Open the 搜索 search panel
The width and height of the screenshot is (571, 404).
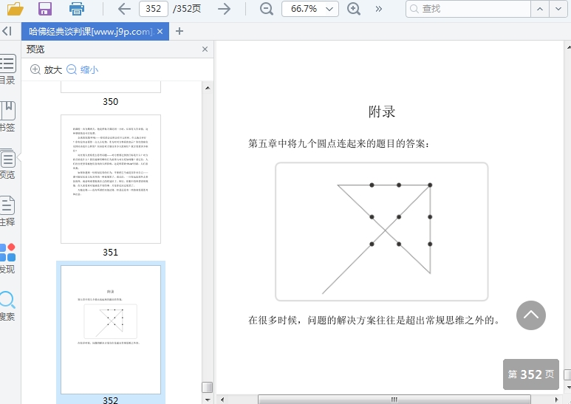(7, 306)
